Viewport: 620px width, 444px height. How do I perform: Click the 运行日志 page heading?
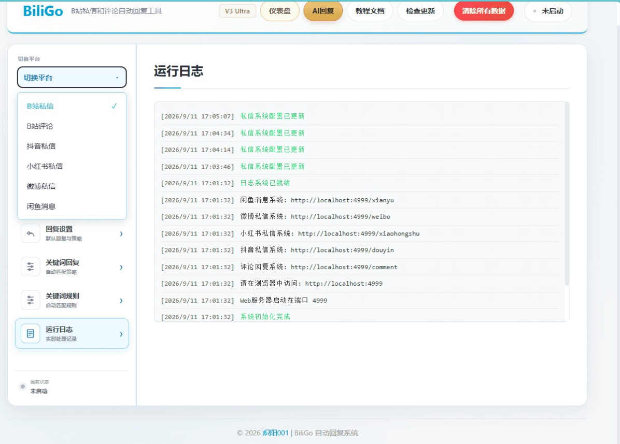coord(178,71)
